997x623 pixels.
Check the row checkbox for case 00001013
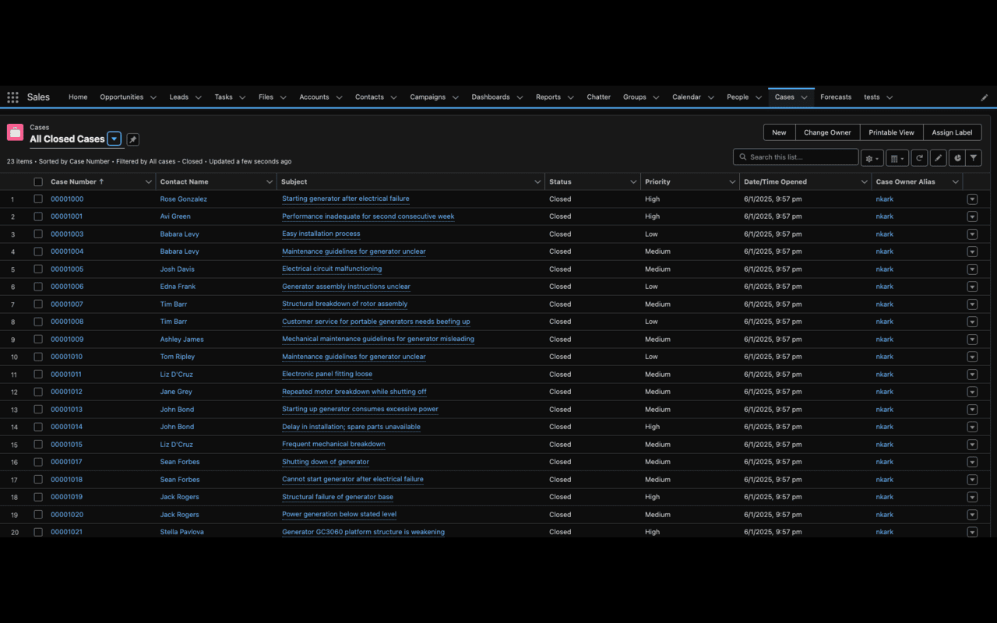pos(38,409)
